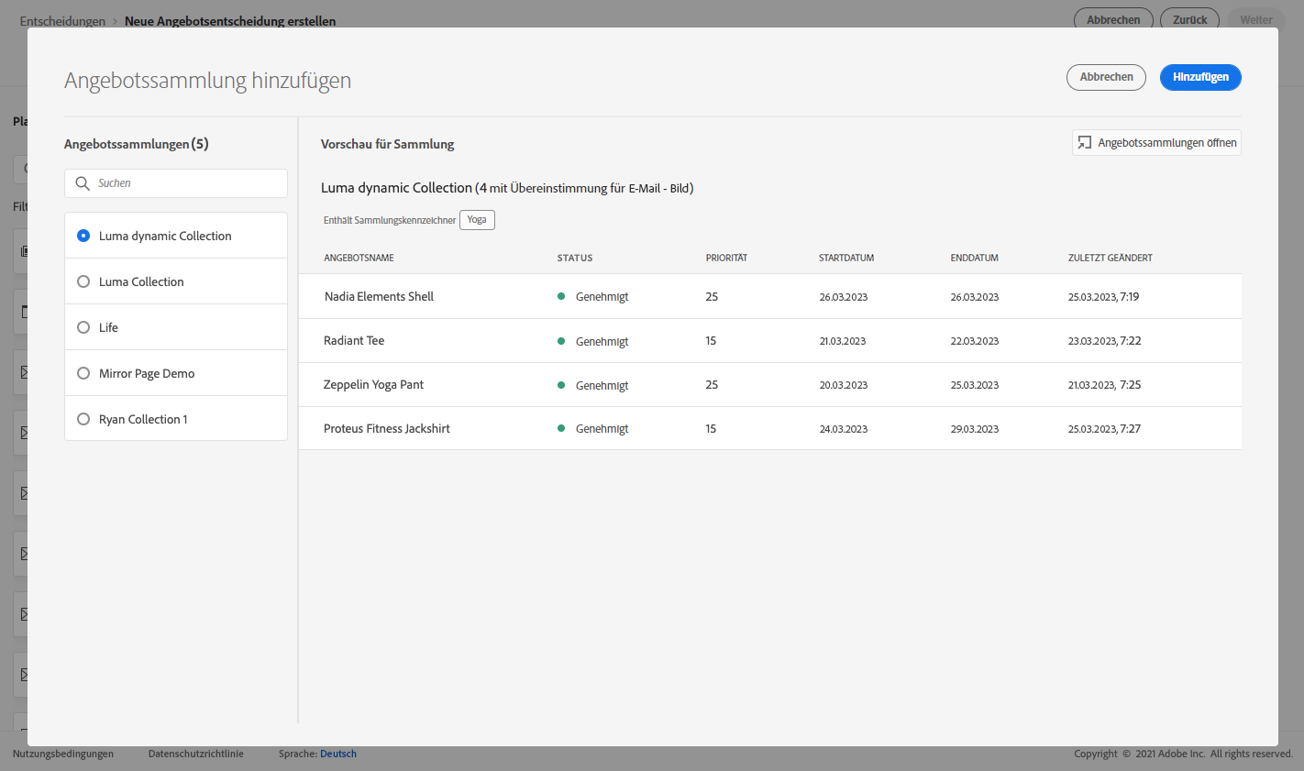Cancel the dialog with Abbrechen
The image size is (1304, 771).
1106,77
